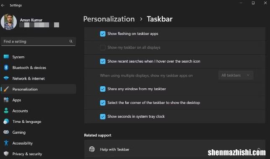Click the Related support heading
Screen dimensions: 270x159
click(x=98, y=135)
